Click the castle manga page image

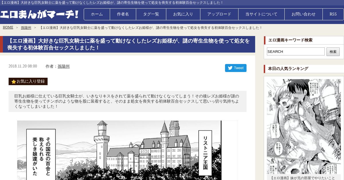(x=128, y=150)
